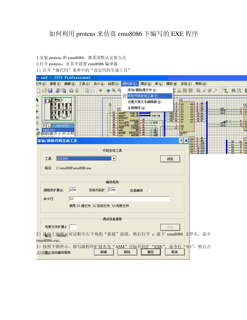Click the Print toolbar icon

click(71, 91)
